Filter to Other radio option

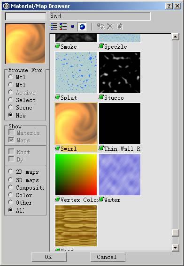click(10, 202)
